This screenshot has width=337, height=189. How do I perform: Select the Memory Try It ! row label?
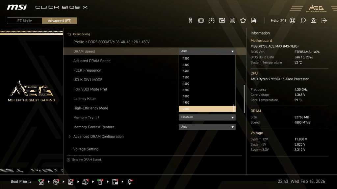pos(86,118)
